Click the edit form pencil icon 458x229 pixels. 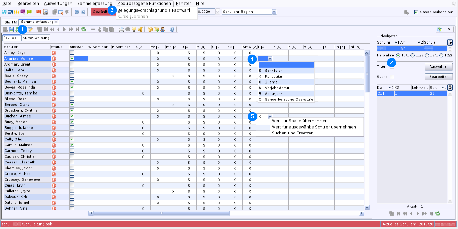pyautogui.click(x=30, y=29)
